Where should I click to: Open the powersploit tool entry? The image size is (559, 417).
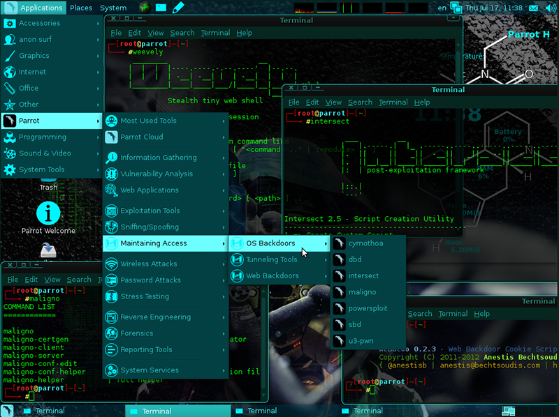368,308
